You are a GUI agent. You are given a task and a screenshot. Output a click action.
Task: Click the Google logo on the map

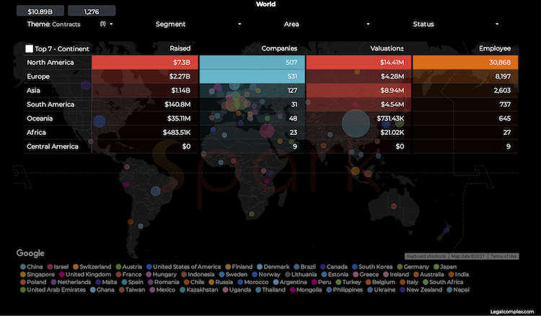[x=30, y=253]
